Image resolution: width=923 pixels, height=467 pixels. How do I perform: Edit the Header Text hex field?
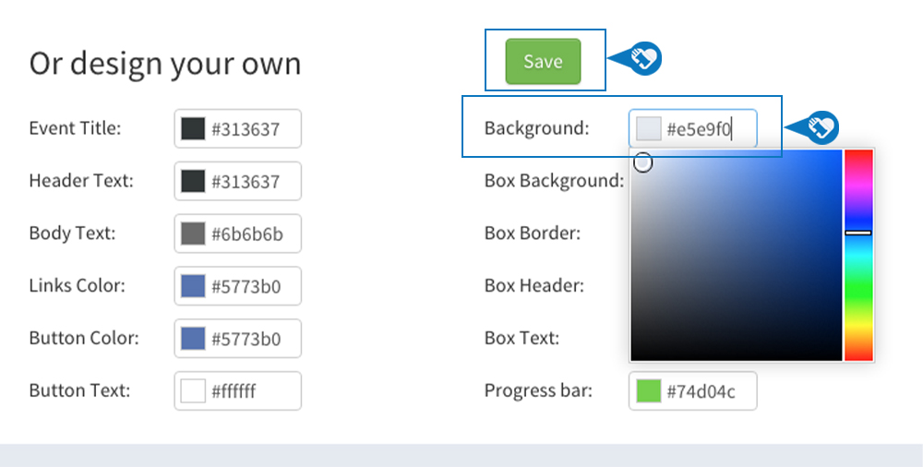pos(238,181)
